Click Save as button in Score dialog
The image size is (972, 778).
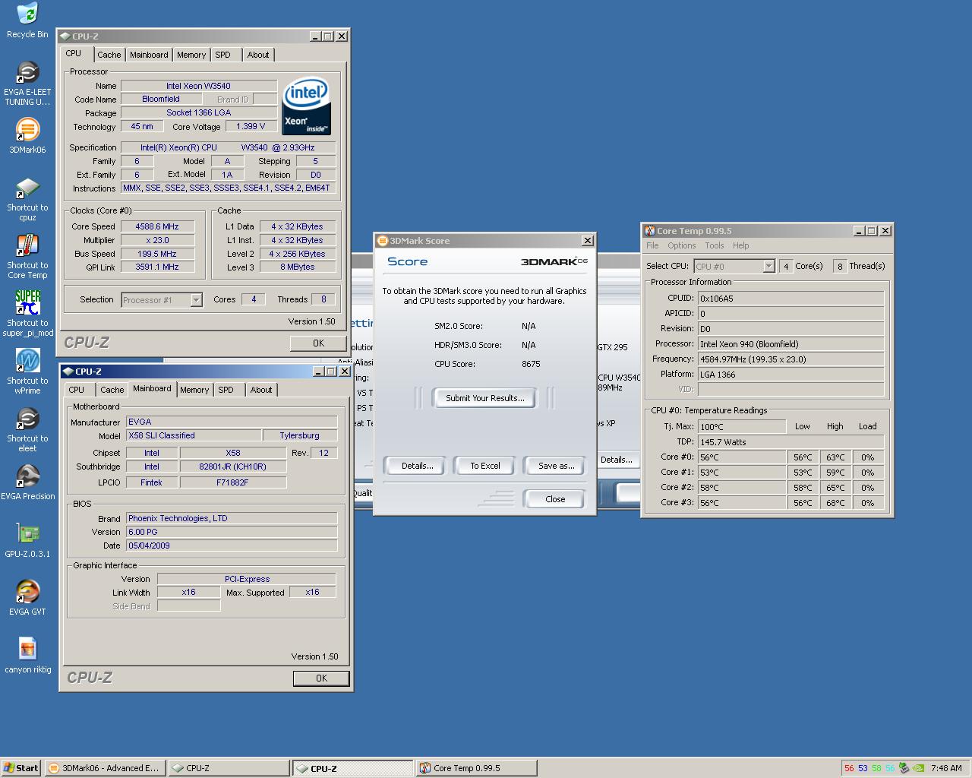[x=556, y=466]
